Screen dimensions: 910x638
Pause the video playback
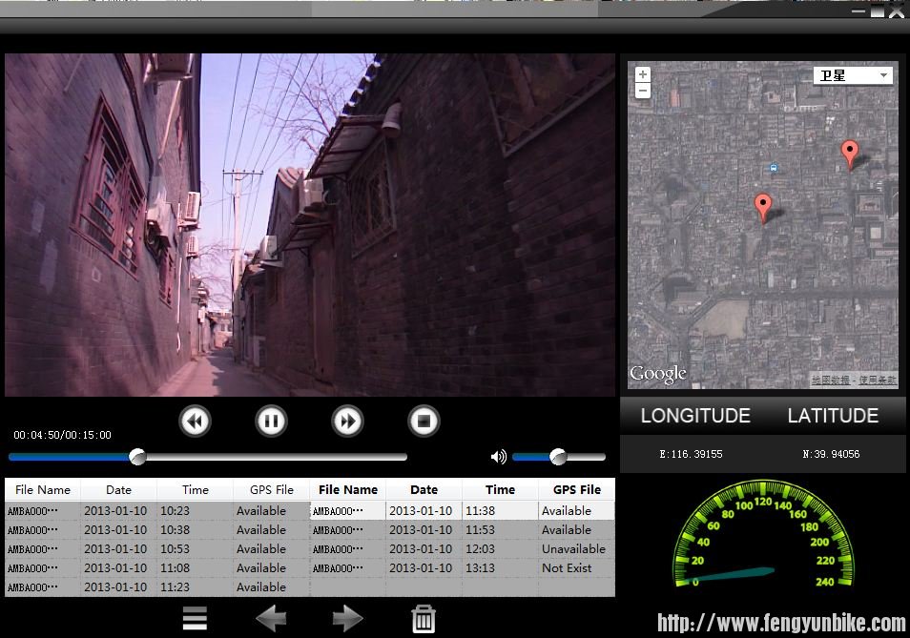coord(271,421)
